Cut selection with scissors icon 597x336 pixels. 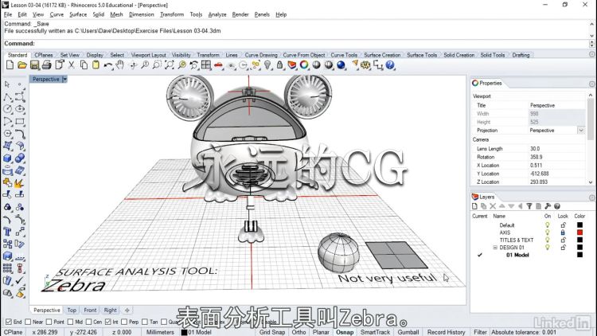(71, 65)
